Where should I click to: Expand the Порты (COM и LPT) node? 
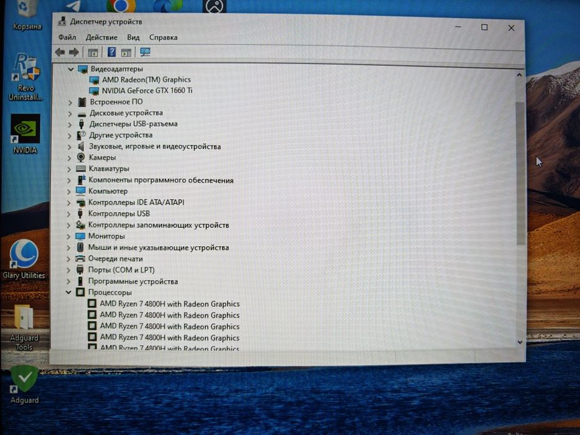[x=68, y=270]
